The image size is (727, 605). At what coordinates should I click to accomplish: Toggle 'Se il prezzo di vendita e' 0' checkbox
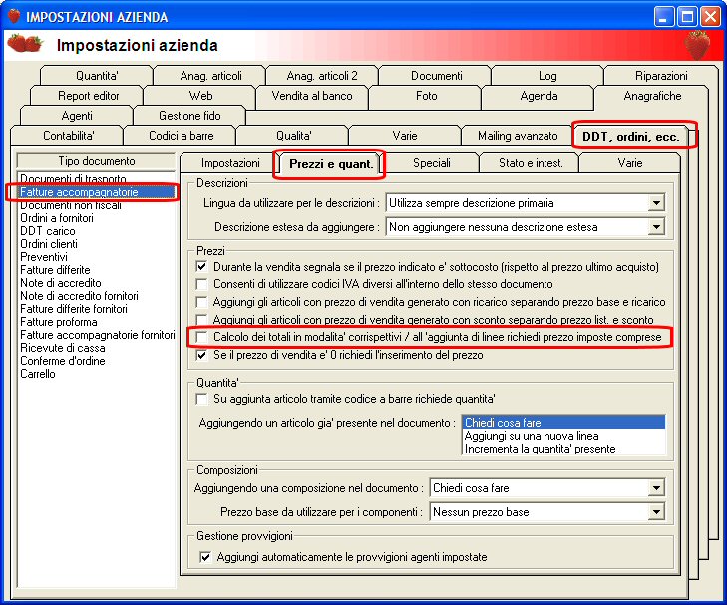click(x=201, y=355)
